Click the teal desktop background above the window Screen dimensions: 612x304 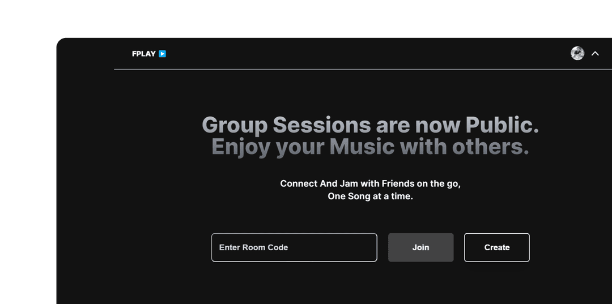coord(306,17)
